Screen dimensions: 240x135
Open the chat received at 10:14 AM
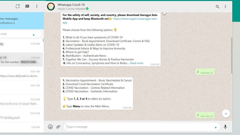(21, 101)
